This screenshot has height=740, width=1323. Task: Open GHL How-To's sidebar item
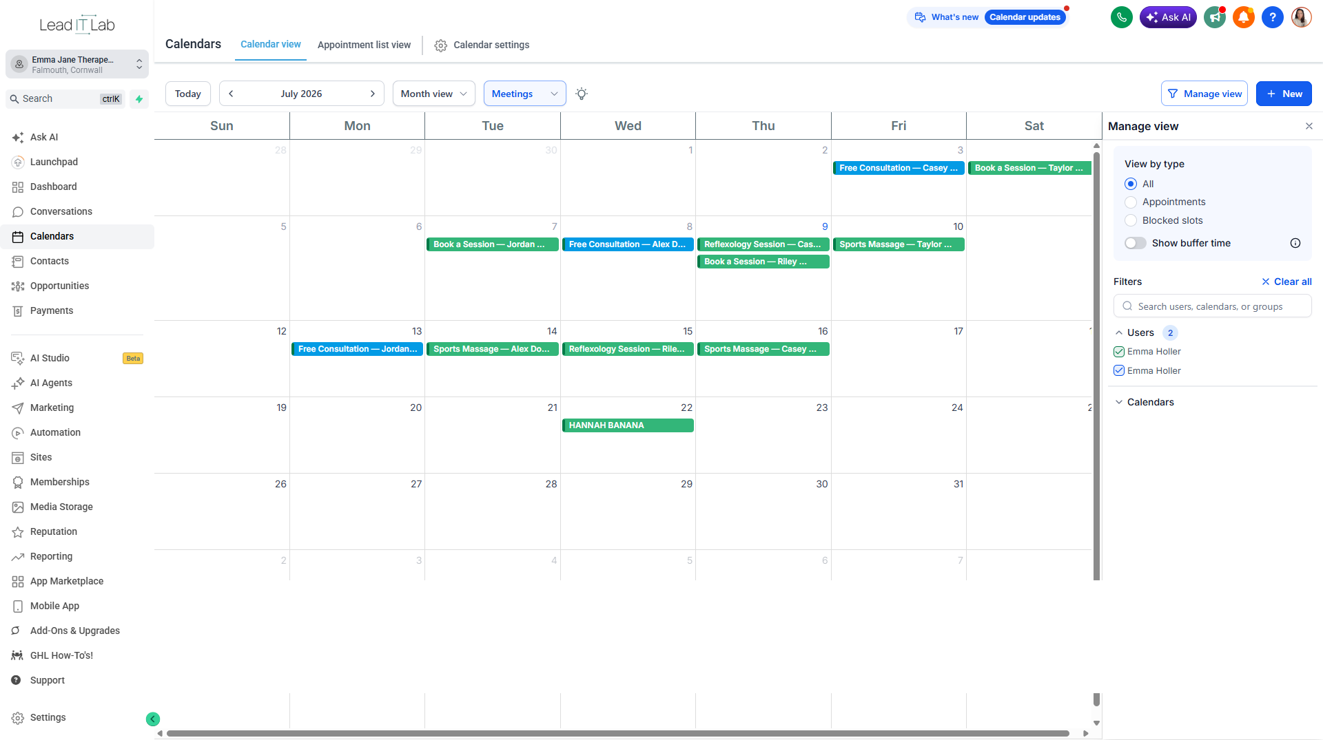[x=76, y=655]
